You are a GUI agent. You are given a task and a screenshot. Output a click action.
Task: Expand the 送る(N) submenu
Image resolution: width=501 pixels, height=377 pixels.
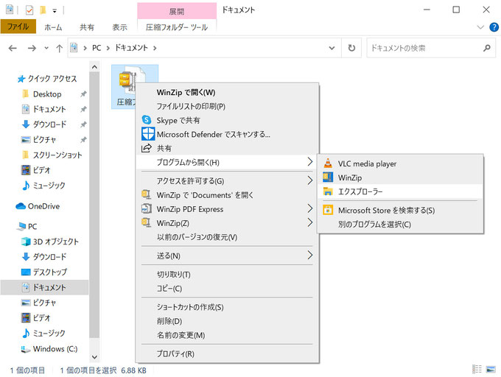coord(309,255)
